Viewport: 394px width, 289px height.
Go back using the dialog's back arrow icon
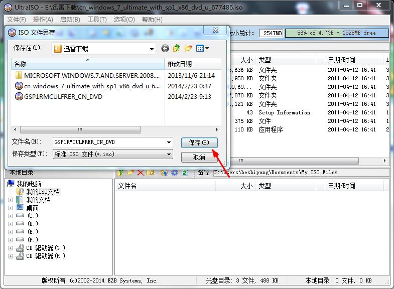tap(165, 48)
